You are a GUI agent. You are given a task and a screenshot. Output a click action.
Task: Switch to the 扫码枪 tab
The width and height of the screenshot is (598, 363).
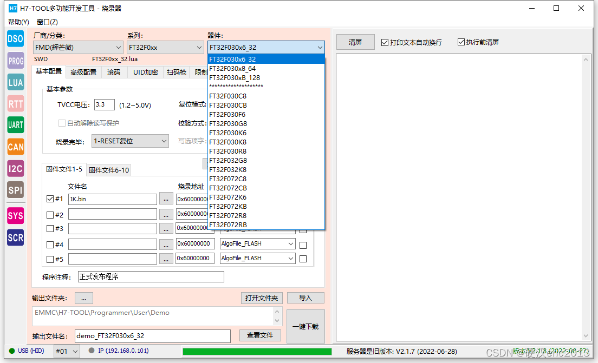click(x=177, y=72)
